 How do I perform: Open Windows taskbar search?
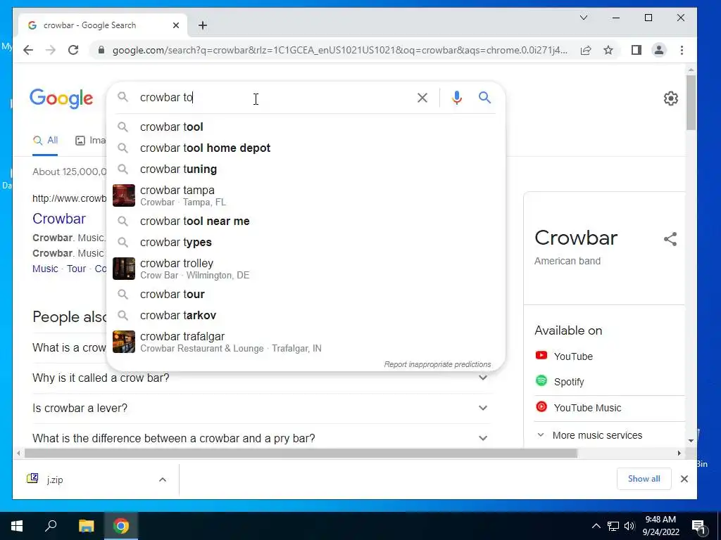point(51,526)
